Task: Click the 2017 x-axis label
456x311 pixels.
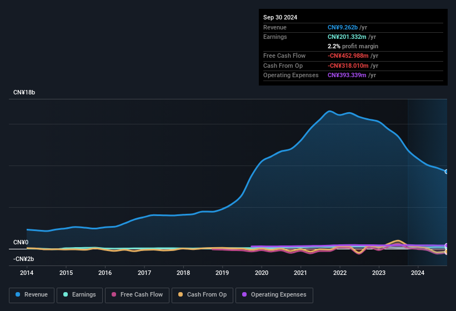Action: tap(144, 273)
